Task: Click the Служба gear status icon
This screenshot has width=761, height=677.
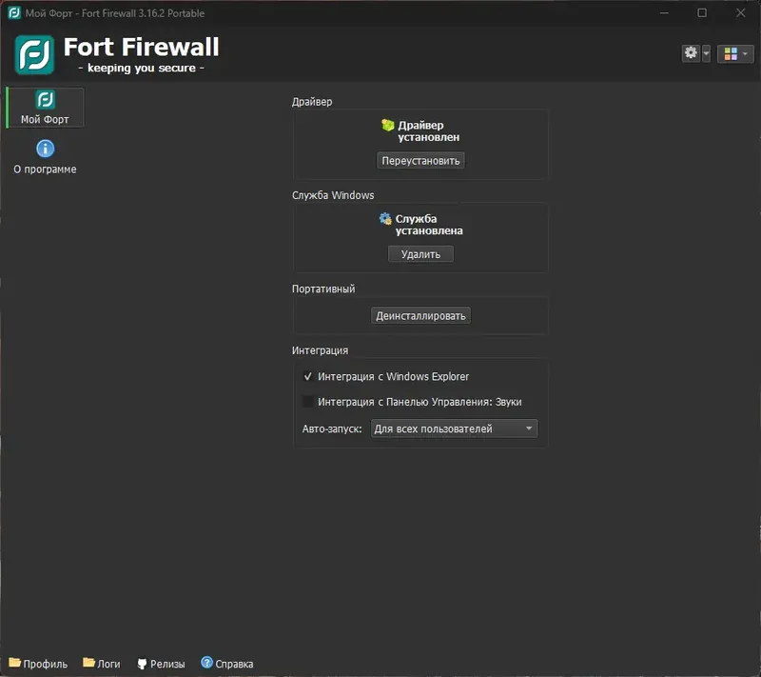Action: click(x=385, y=219)
